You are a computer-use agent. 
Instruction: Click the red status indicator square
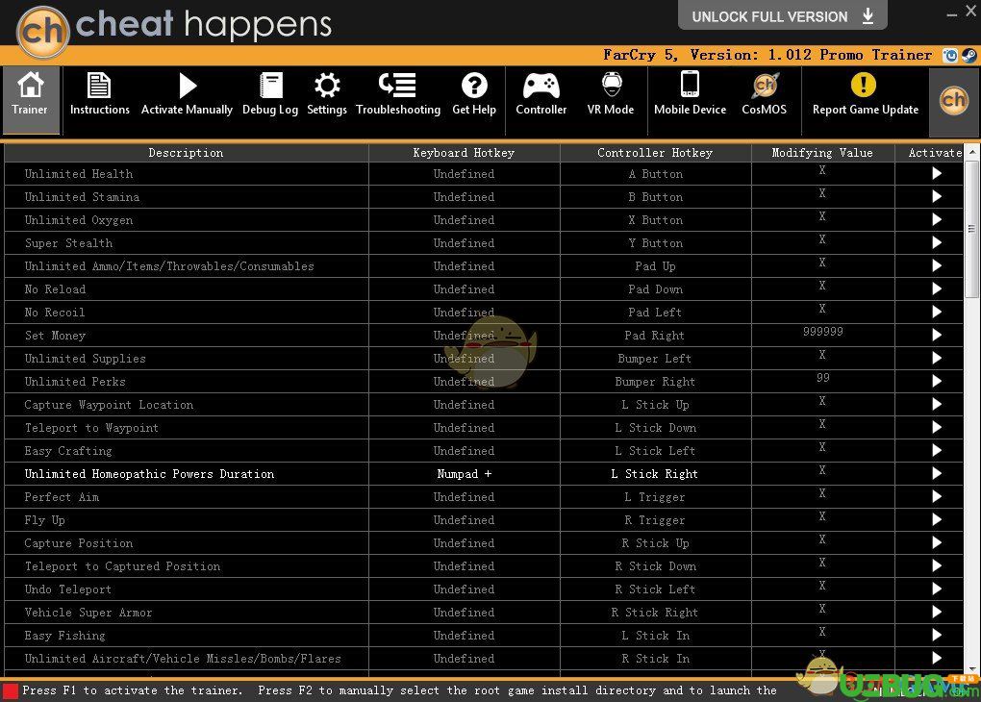pos(10,691)
